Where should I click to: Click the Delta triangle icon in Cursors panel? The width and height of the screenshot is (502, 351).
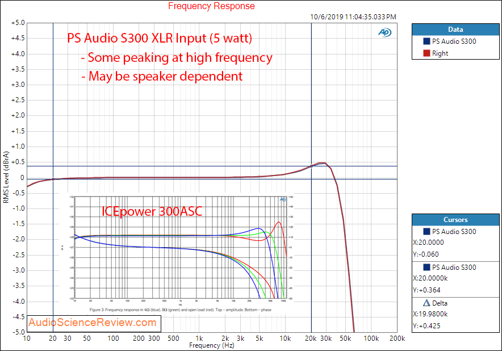coord(426,303)
